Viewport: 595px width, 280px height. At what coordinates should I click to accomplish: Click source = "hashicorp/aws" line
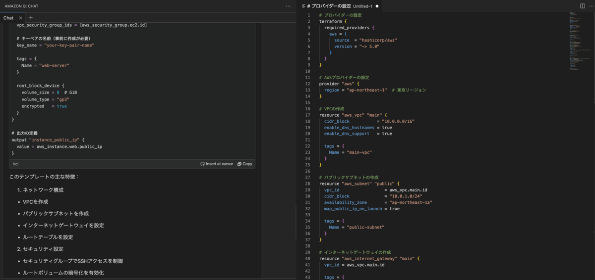(365, 40)
